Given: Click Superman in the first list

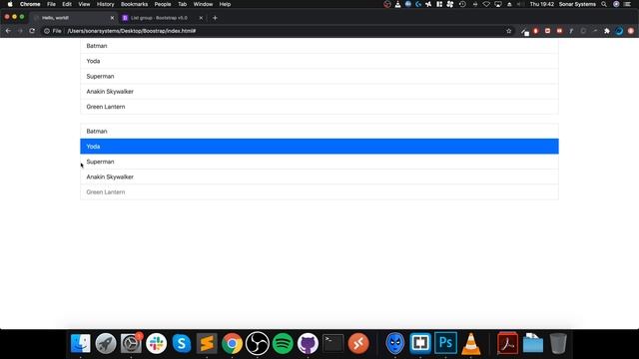Looking at the screenshot, I should coord(319,76).
